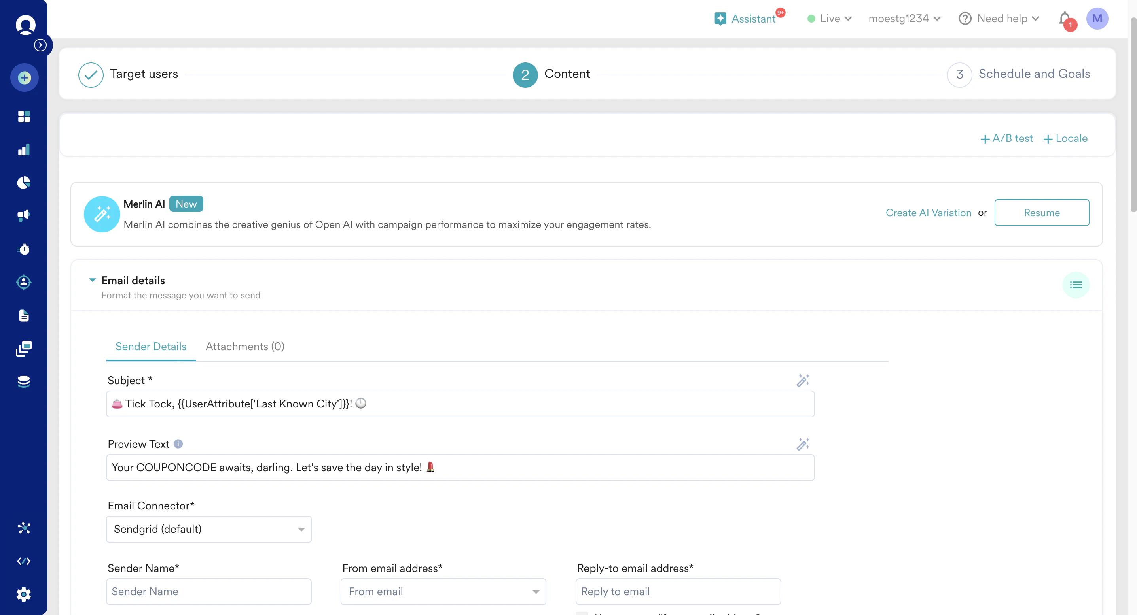The image size is (1137, 615).
Task: Open the bar chart analytics sidebar icon
Action: tap(24, 150)
